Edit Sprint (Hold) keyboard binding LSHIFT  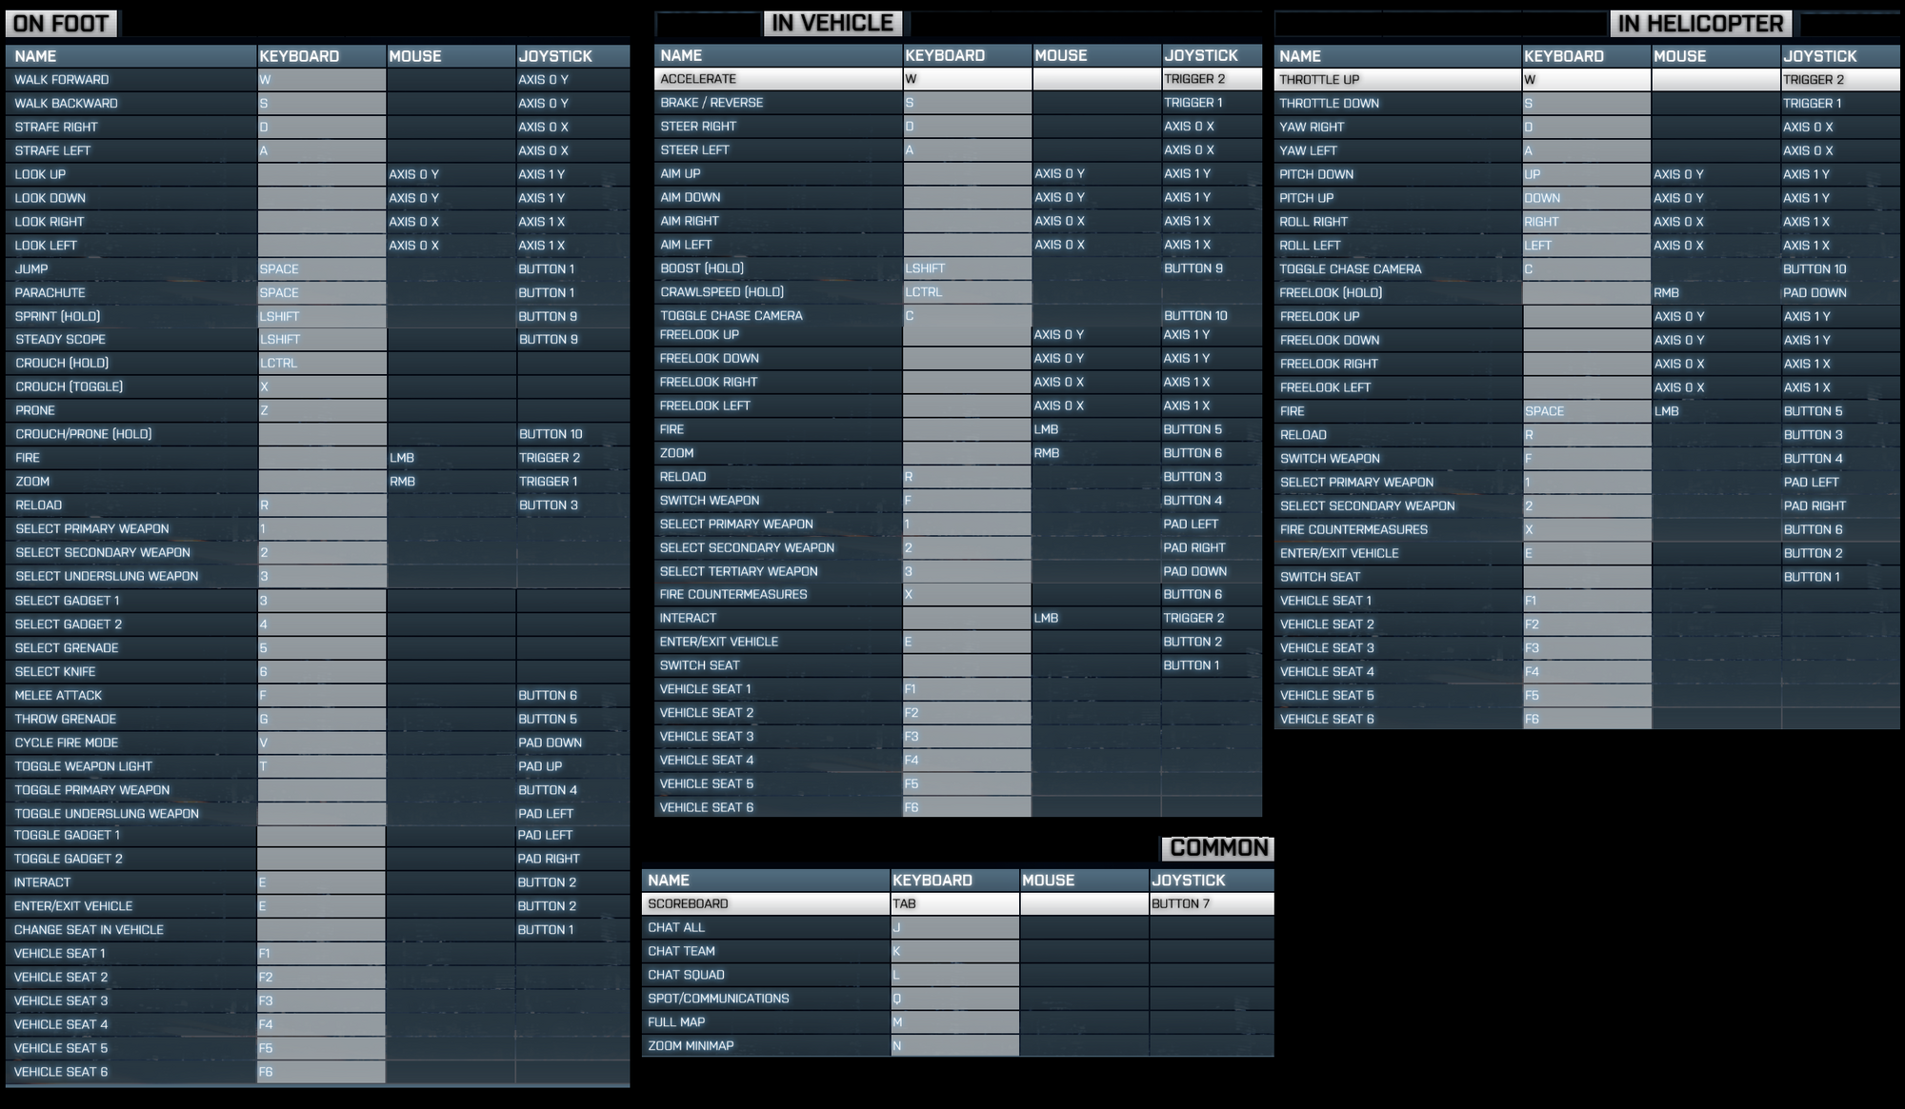[x=321, y=317]
